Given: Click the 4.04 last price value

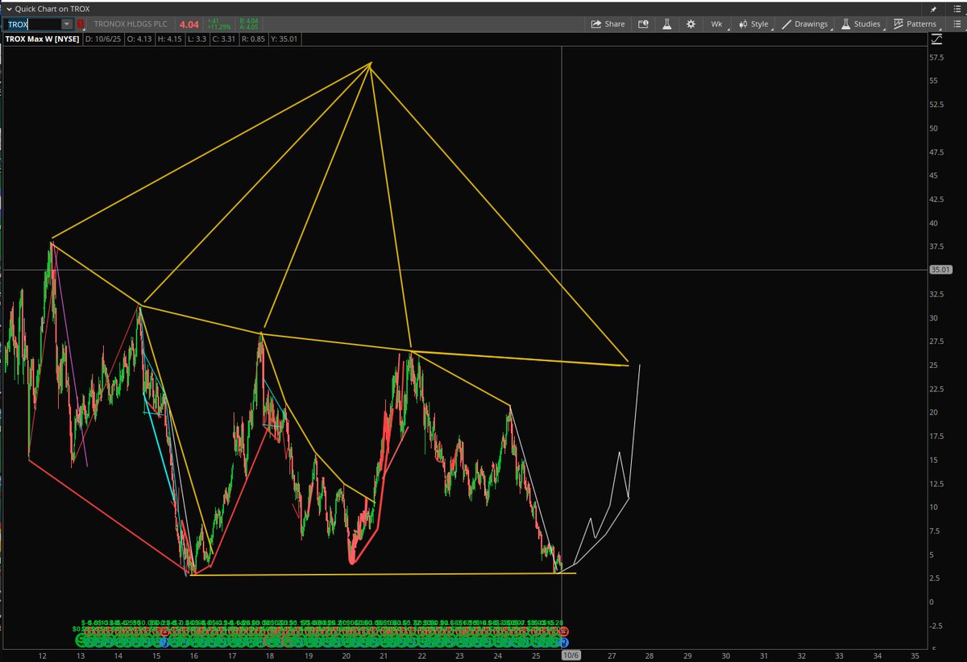Looking at the screenshot, I should click(x=188, y=24).
